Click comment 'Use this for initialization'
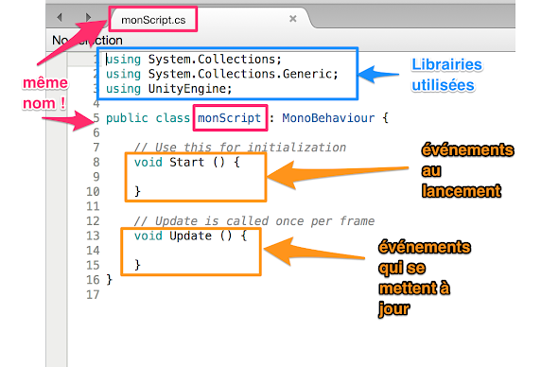This screenshot has height=367, width=541. coord(240,148)
